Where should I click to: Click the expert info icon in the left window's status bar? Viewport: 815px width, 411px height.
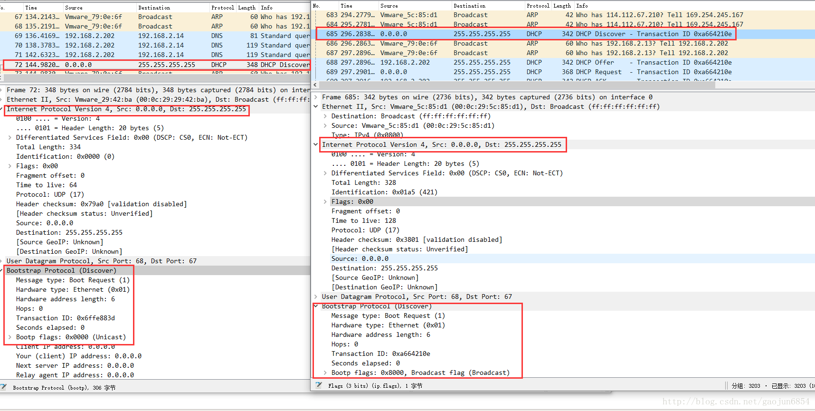point(3,387)
